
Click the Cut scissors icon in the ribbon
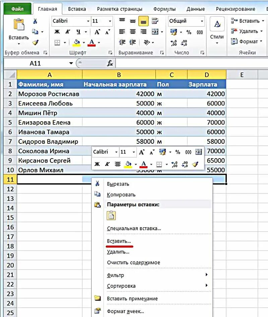[x=35, y=21]
